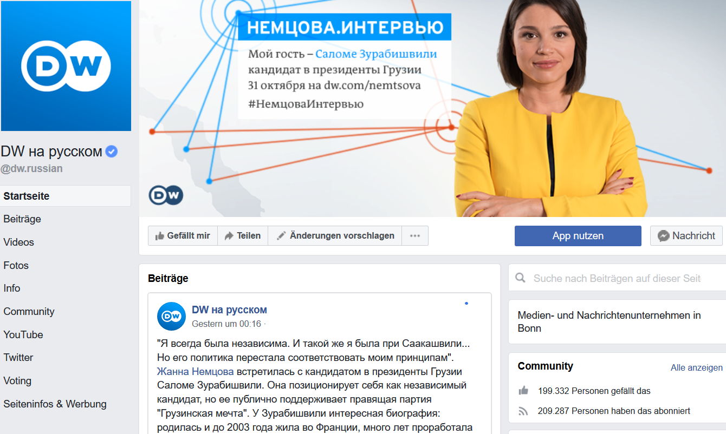Open Seiteninfos & Werbung page
This screenshot has height=434, width=726.
coord(55,404)
